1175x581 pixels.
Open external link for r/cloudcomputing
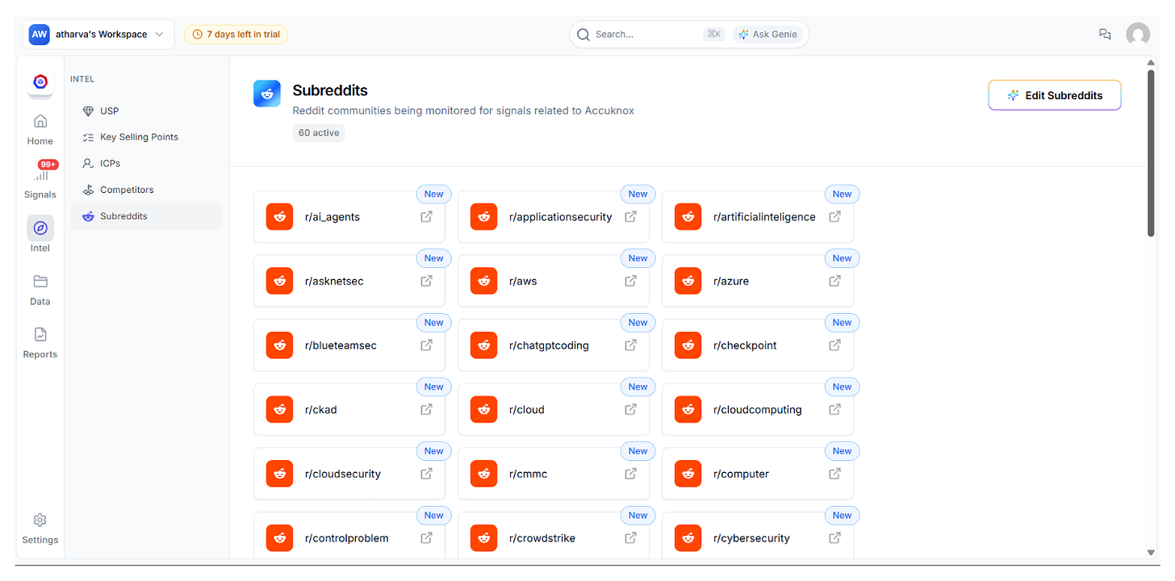coord(835,409)
